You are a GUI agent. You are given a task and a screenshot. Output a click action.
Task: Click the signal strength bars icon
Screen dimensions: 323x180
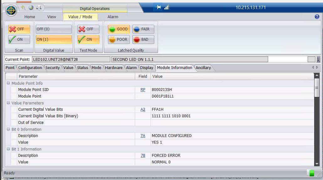(x=167, y=8)
